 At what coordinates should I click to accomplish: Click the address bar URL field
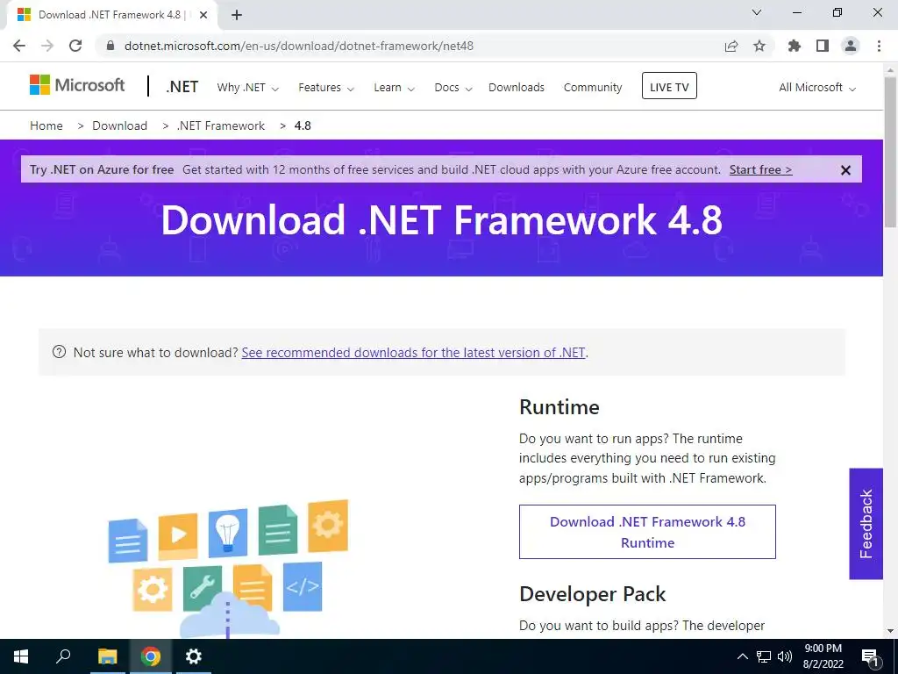click(x=412, y=46)
